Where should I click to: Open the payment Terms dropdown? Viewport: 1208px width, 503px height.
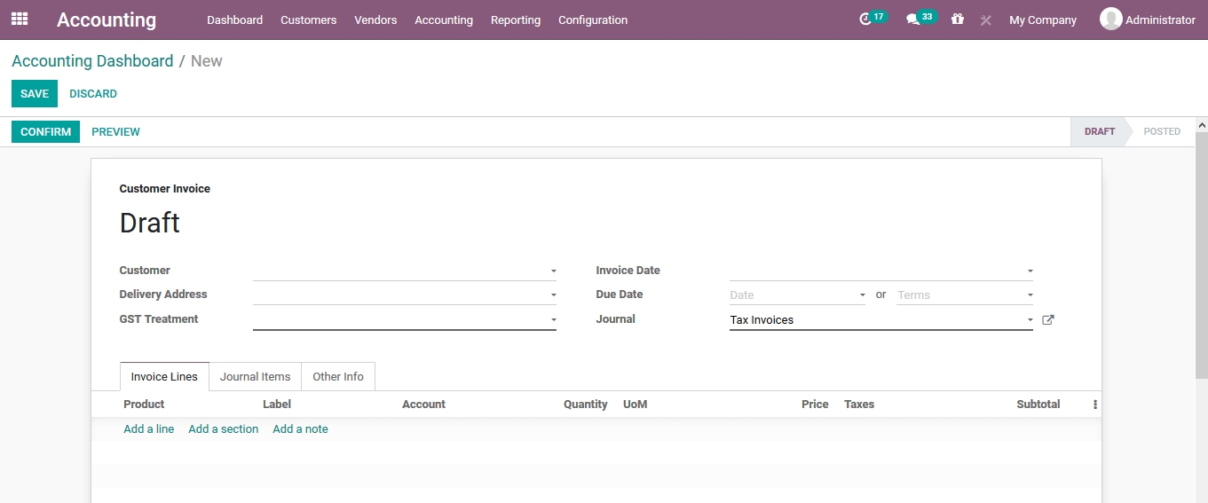pos(964,295)
